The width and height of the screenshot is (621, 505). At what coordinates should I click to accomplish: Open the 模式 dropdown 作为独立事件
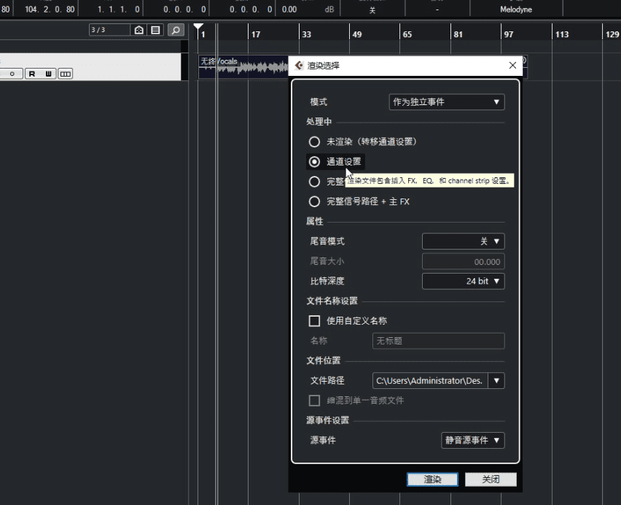point(447,102)
